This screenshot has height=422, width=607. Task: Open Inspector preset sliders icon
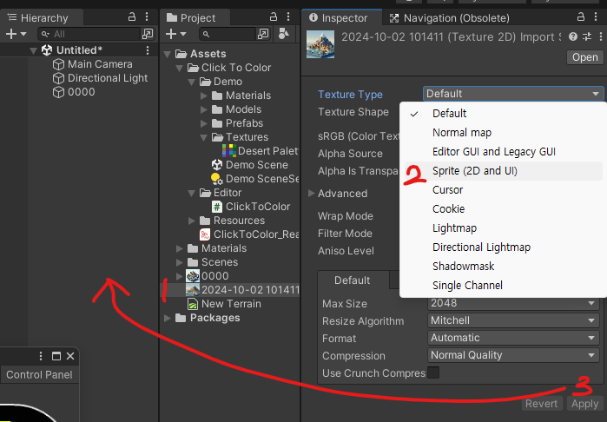[587, 36]
